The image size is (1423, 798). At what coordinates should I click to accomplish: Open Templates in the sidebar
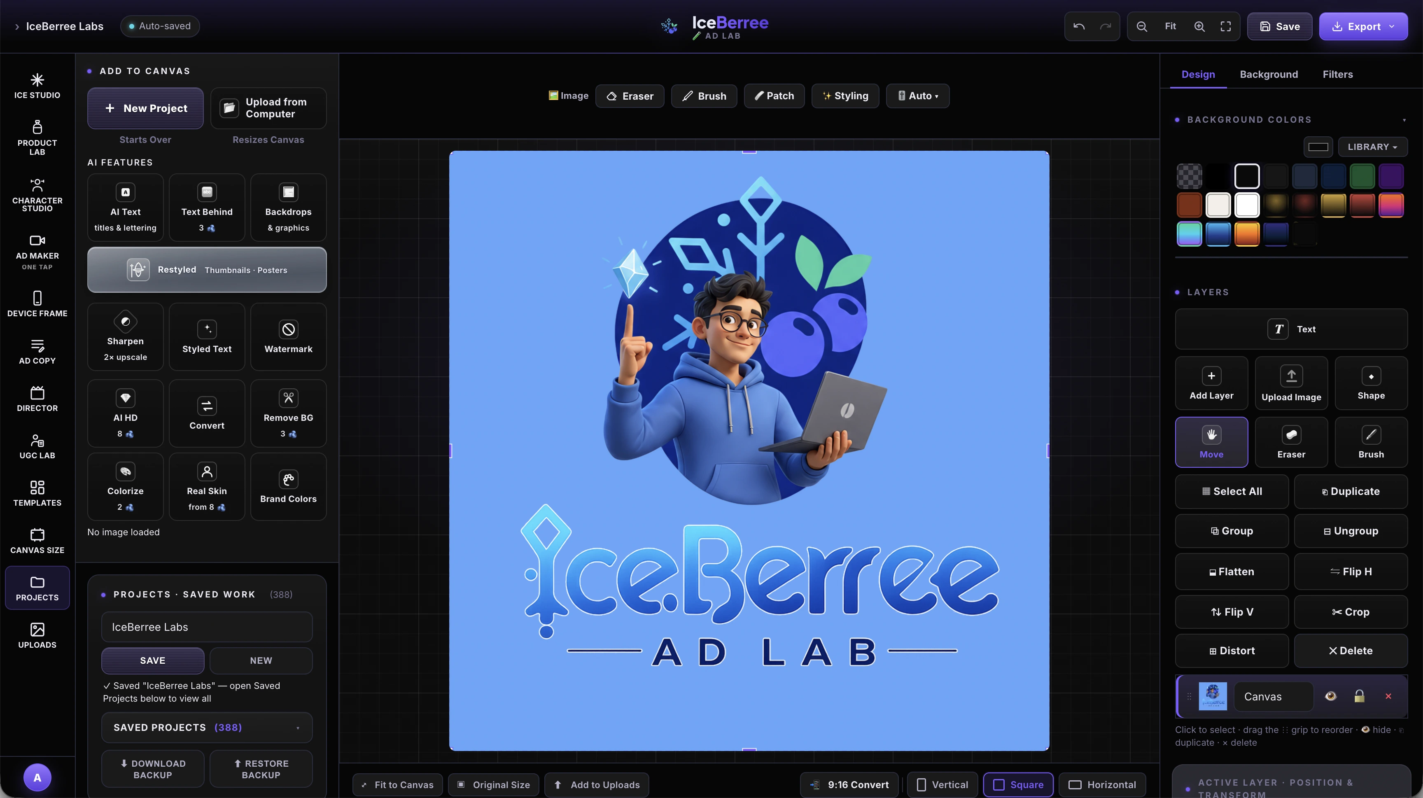[x=37, y=493]
